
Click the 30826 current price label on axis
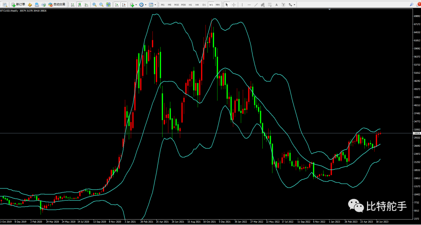point(416,133)
